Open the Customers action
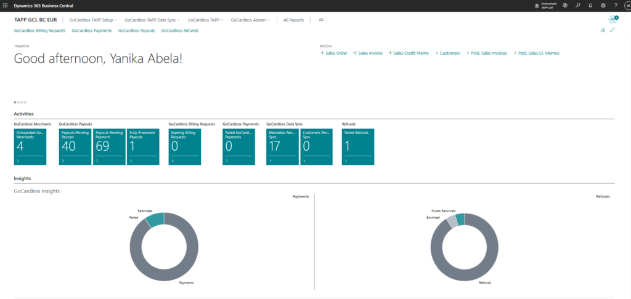Image resolution: width=631 pixels, height=299 pixels. (x=447, y=53)
